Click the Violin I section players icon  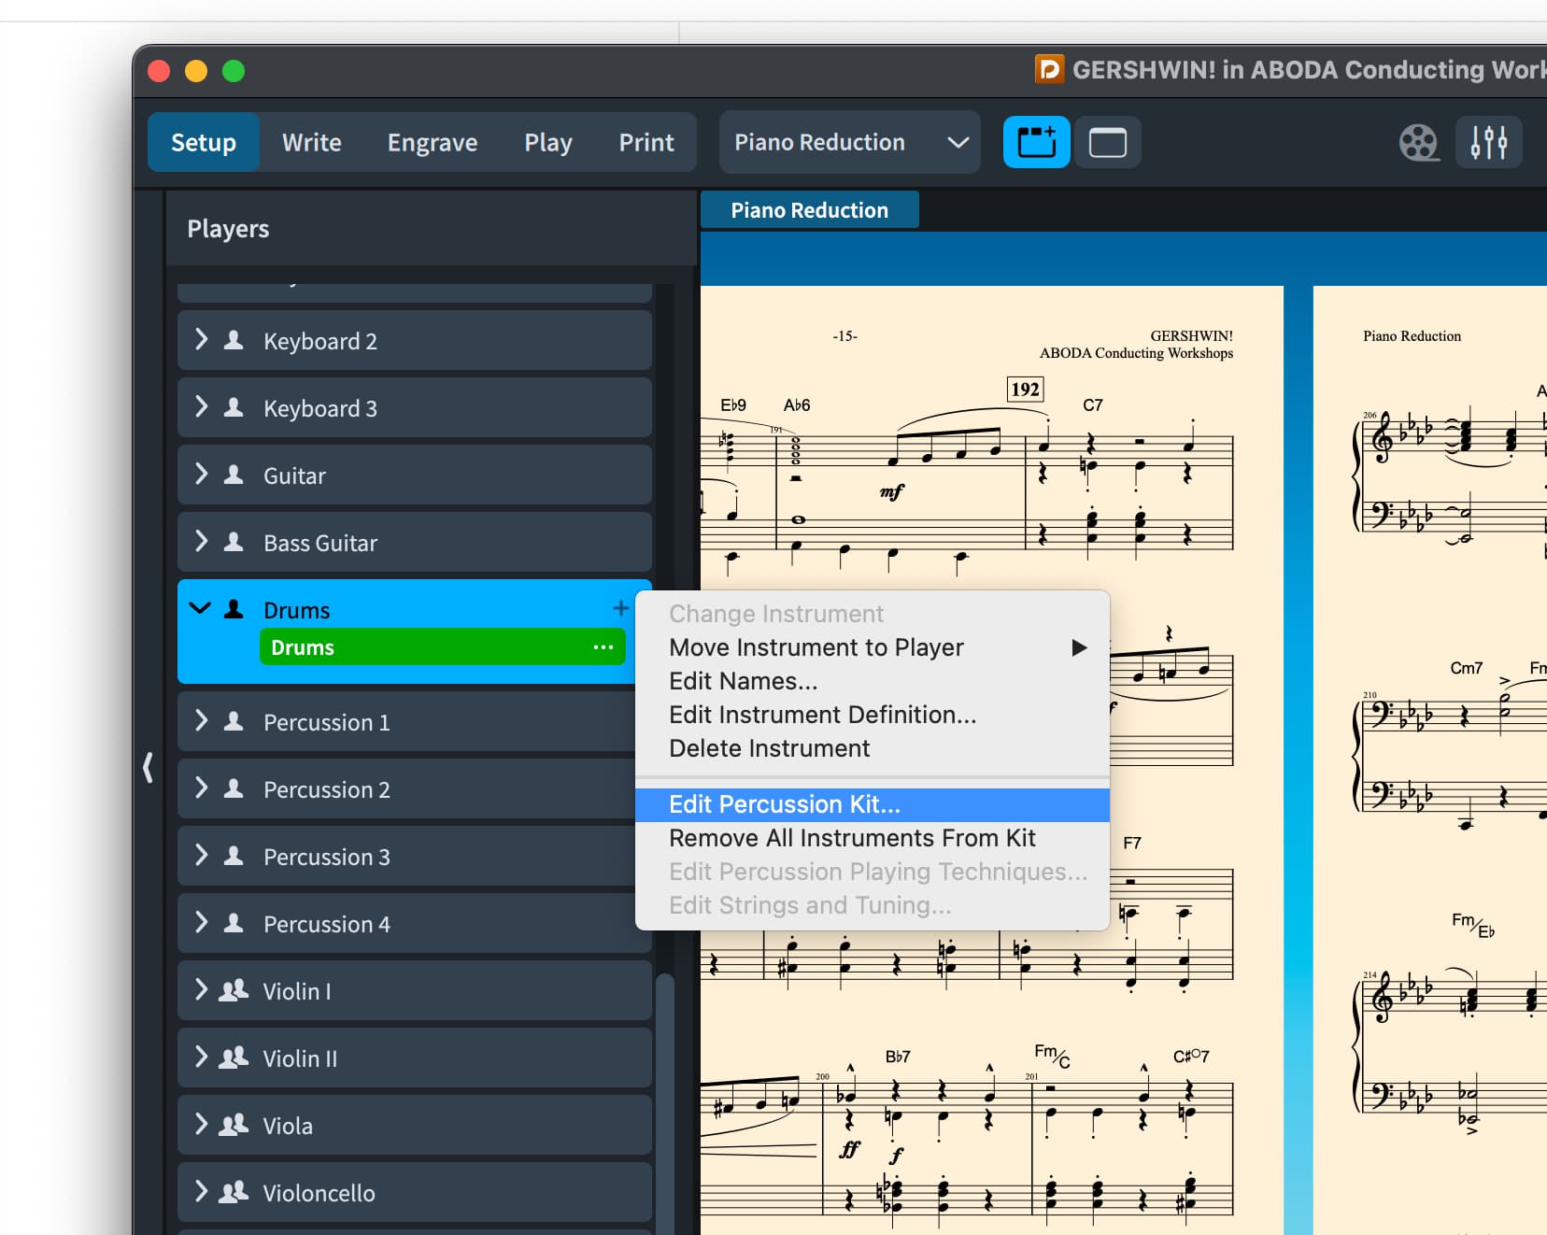point(234,990)
